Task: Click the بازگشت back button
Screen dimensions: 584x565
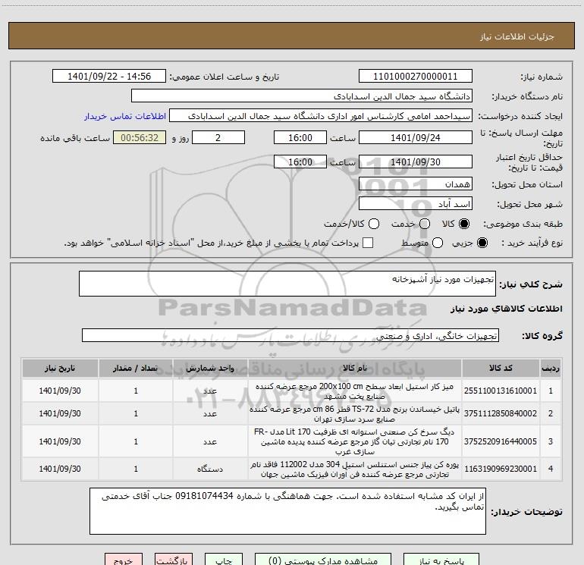Action: 174,560
